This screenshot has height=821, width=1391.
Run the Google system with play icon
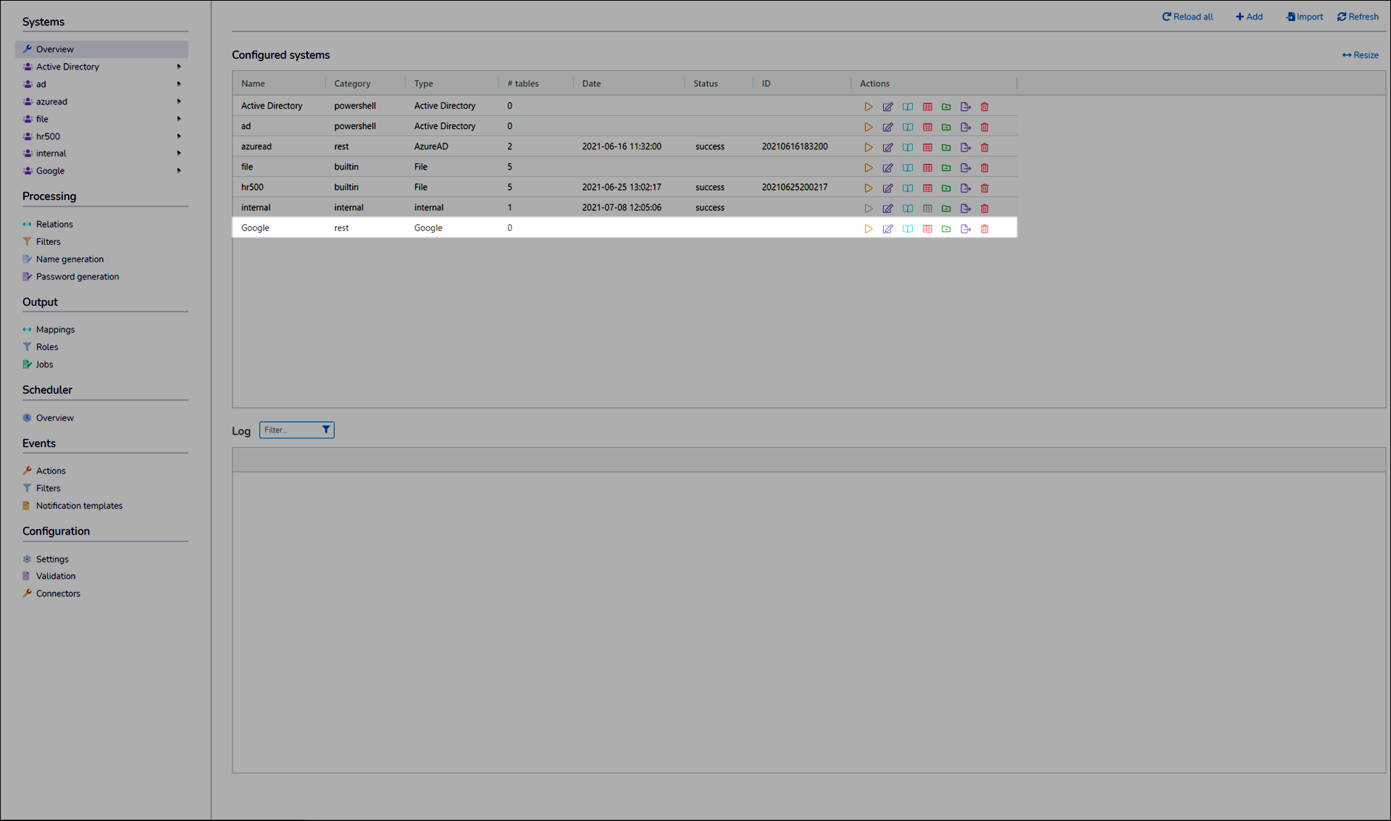click(x=868, y=229)
